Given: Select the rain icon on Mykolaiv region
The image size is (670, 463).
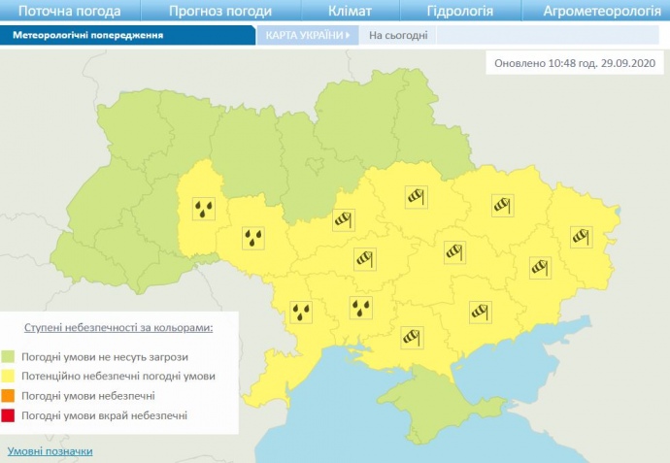Looking at the screenshot, I should point(362,308).
